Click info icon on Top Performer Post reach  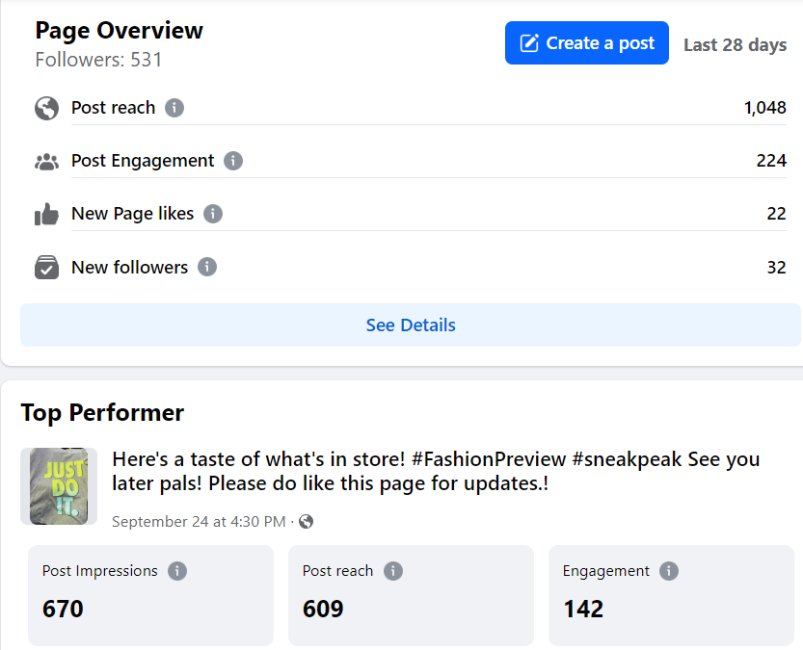tap(393, 571)
